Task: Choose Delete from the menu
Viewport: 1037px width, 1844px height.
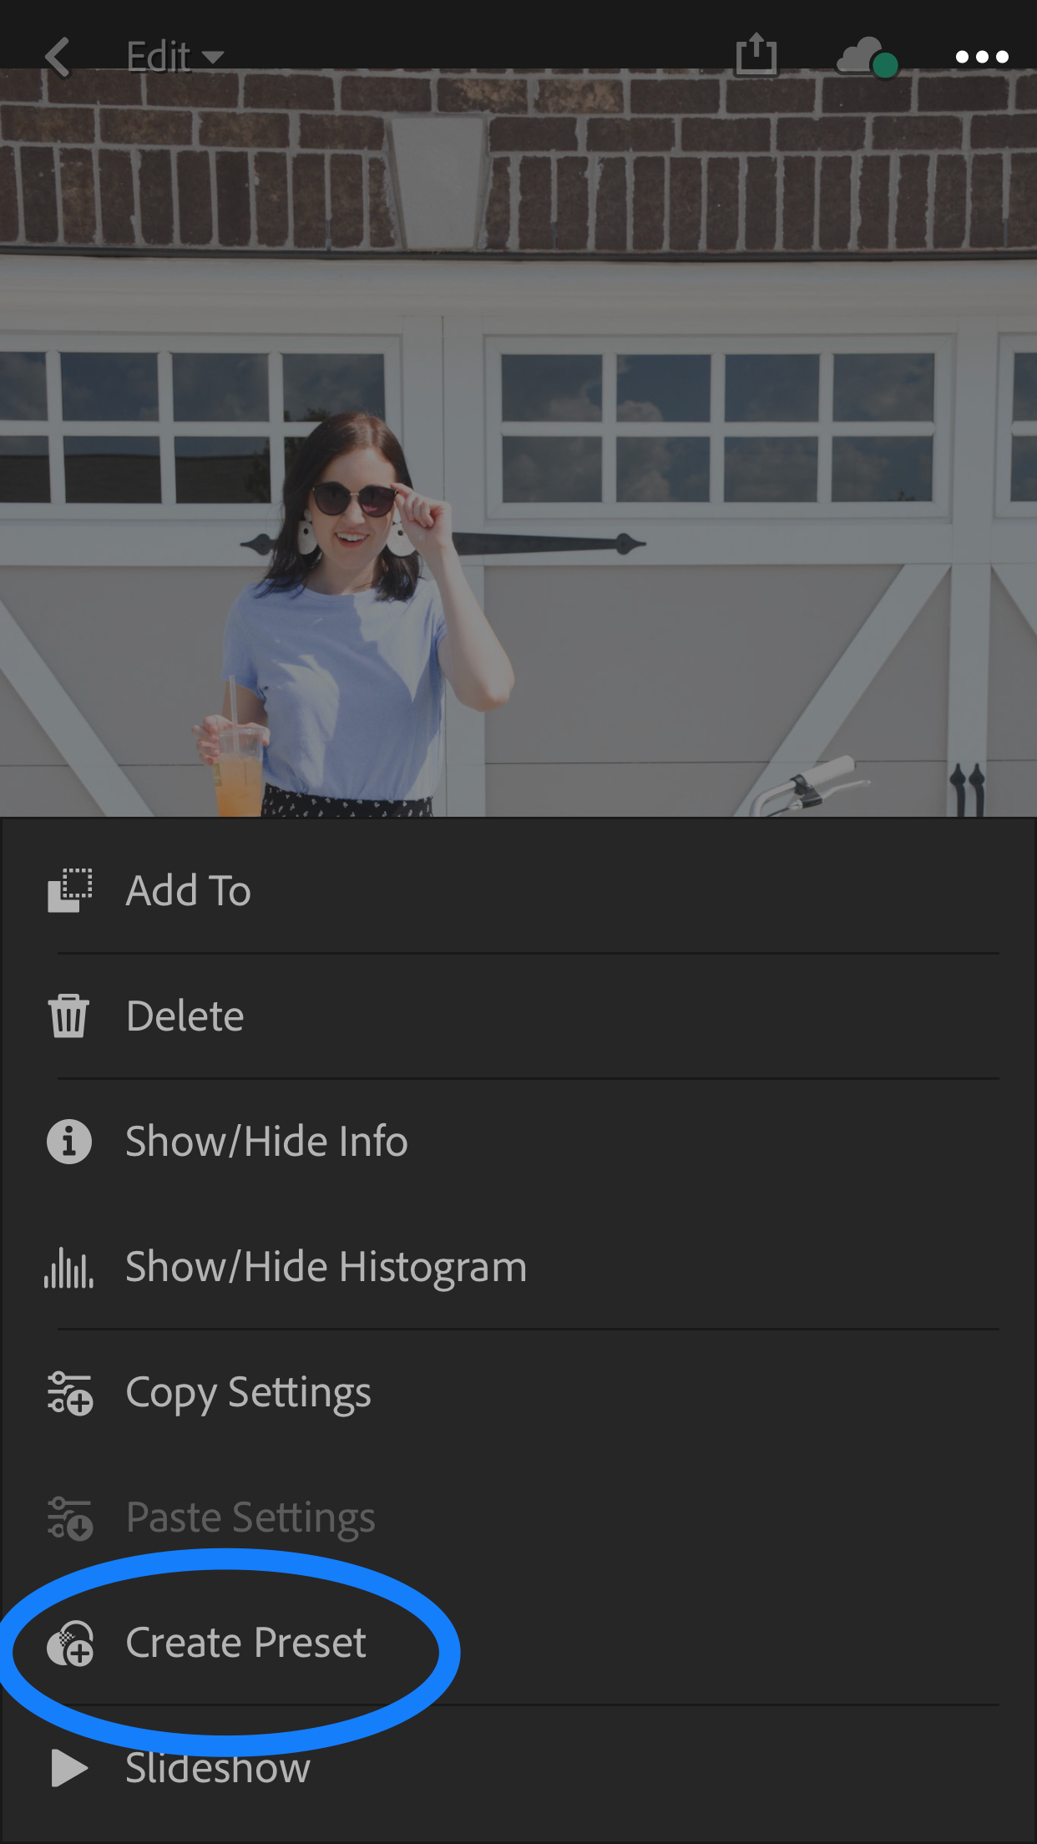Action: [x=518, y=1016]
